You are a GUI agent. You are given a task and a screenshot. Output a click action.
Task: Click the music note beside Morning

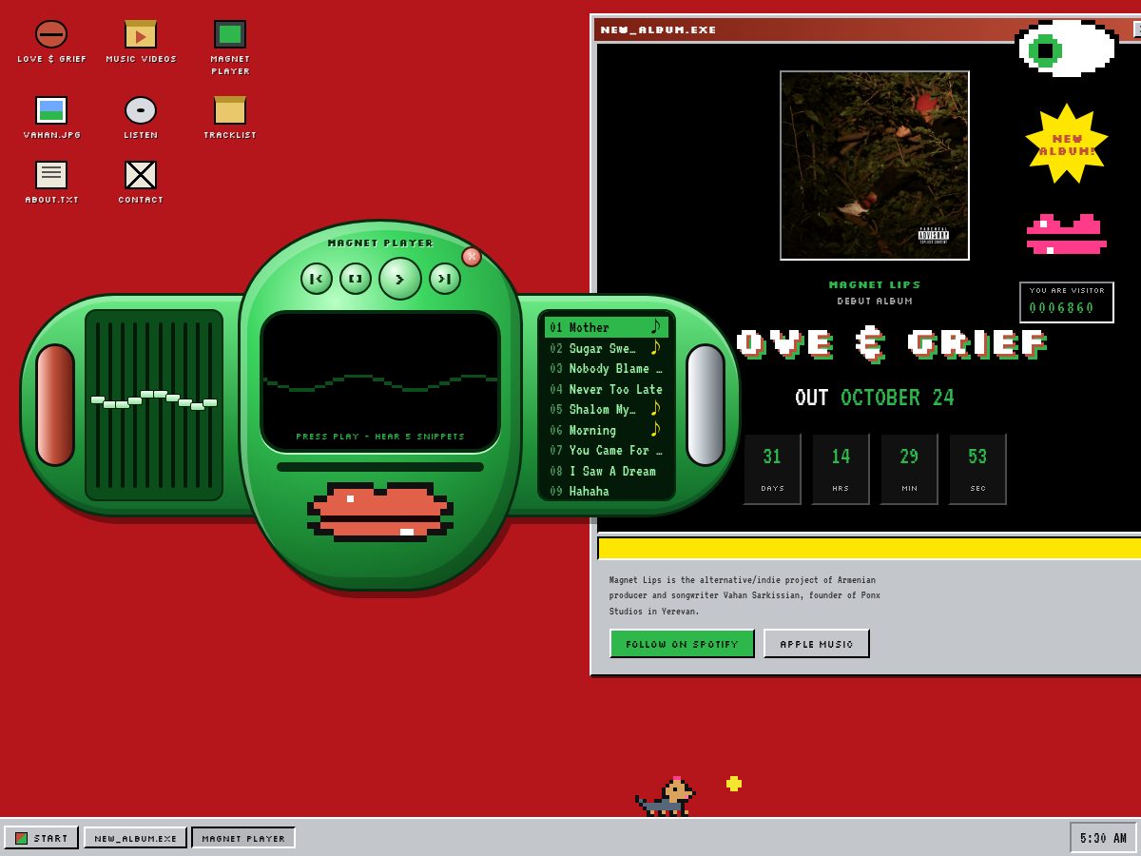(655, 429)
